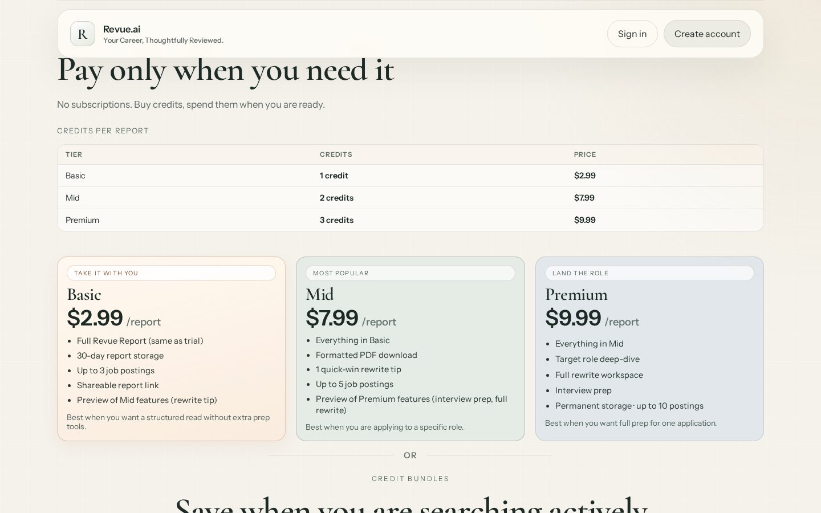Click the Create account button

[707, 34]
